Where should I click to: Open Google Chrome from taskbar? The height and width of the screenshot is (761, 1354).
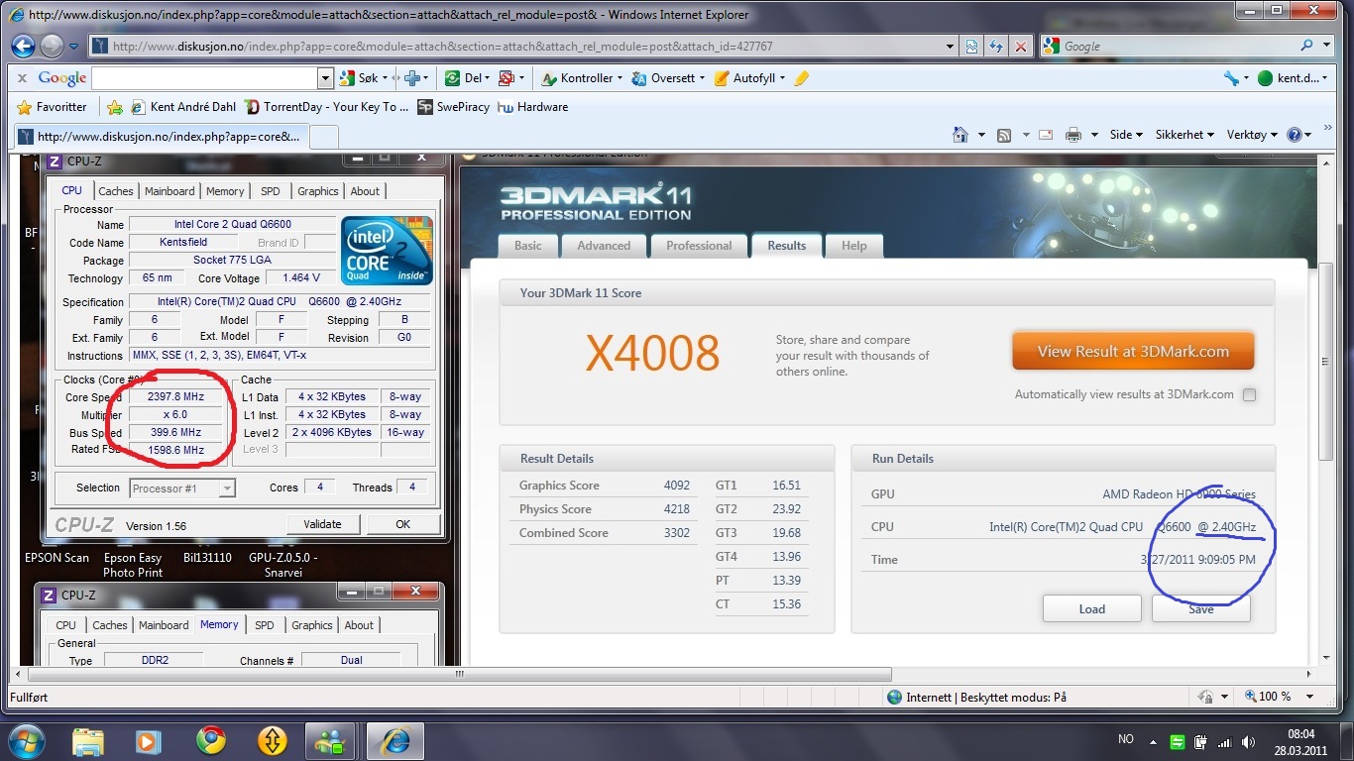tap(210, 740)
